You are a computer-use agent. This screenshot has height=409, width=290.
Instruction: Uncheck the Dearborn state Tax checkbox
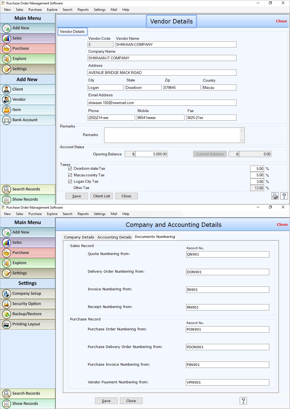[70, 168]
